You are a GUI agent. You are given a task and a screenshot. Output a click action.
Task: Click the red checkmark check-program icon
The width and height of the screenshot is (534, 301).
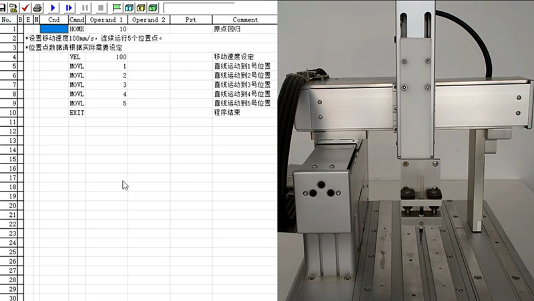[25, 7]
